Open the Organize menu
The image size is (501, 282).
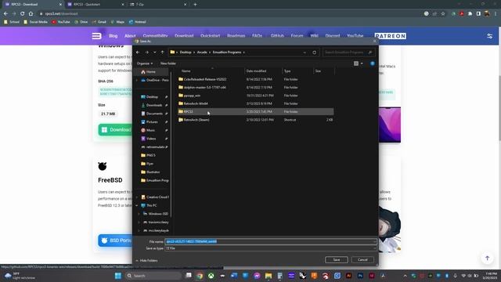click(x=144, y=63)
